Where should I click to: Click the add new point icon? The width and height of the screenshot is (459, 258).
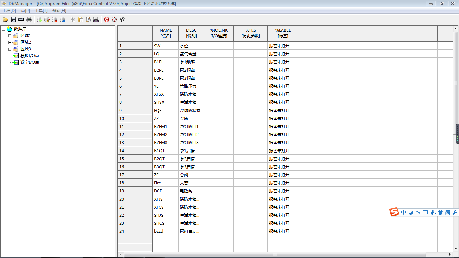39,19
